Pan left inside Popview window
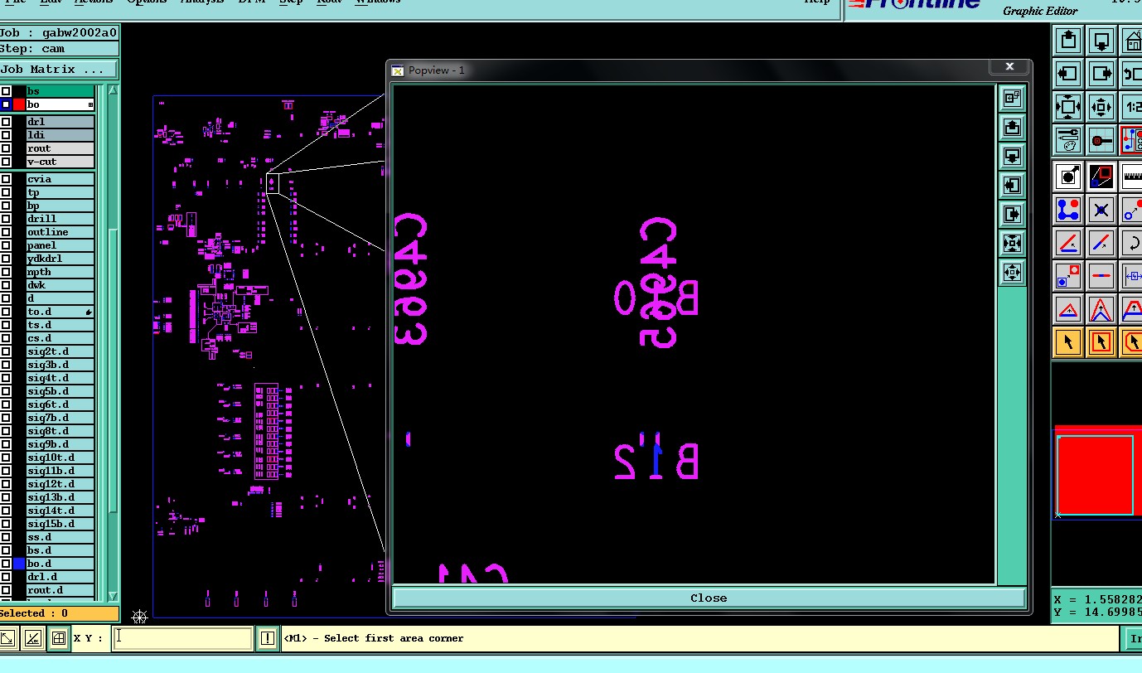Viewport: 1142px width, 673px height. [x=1012, y=185]
